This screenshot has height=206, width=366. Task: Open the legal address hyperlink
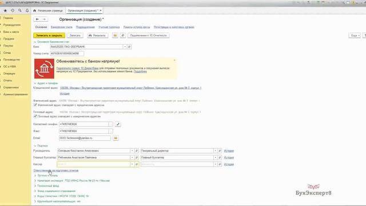130,88
